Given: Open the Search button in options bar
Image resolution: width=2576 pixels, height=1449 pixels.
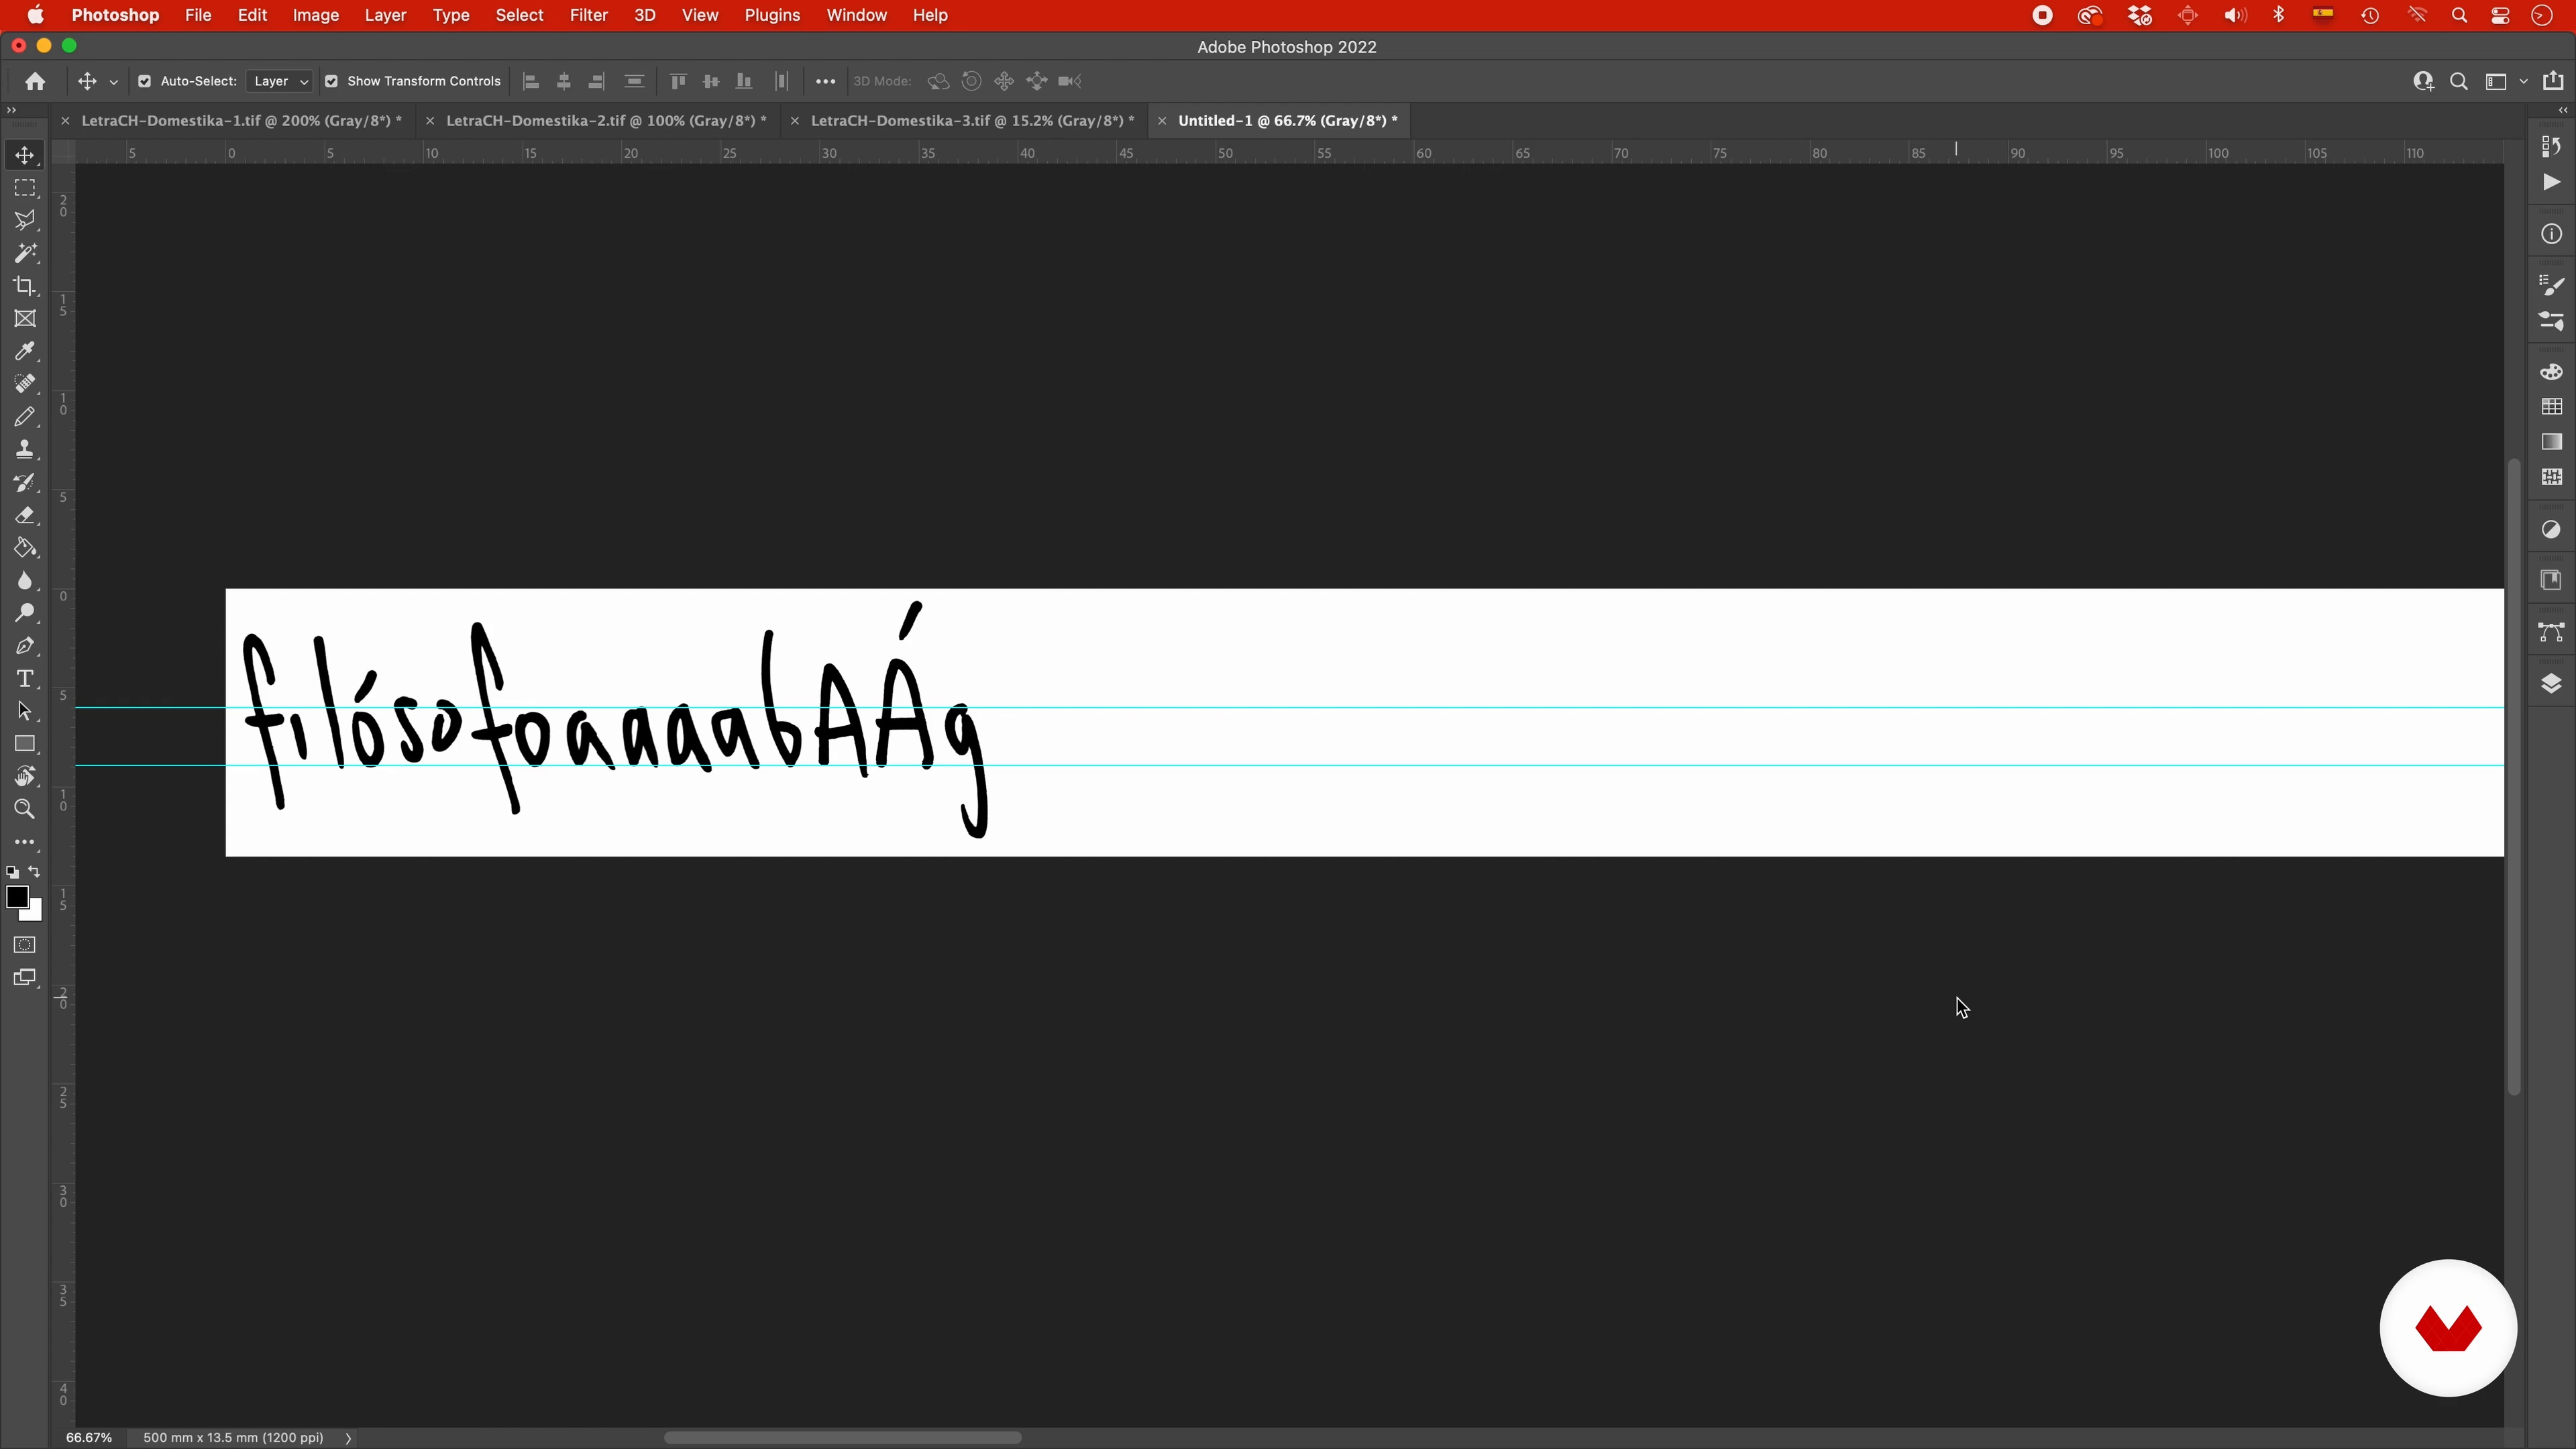Looking at the screenshot, I should (2459, 81).
